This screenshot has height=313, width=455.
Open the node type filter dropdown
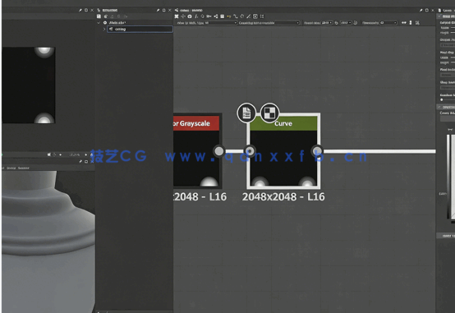coord(221,23)
